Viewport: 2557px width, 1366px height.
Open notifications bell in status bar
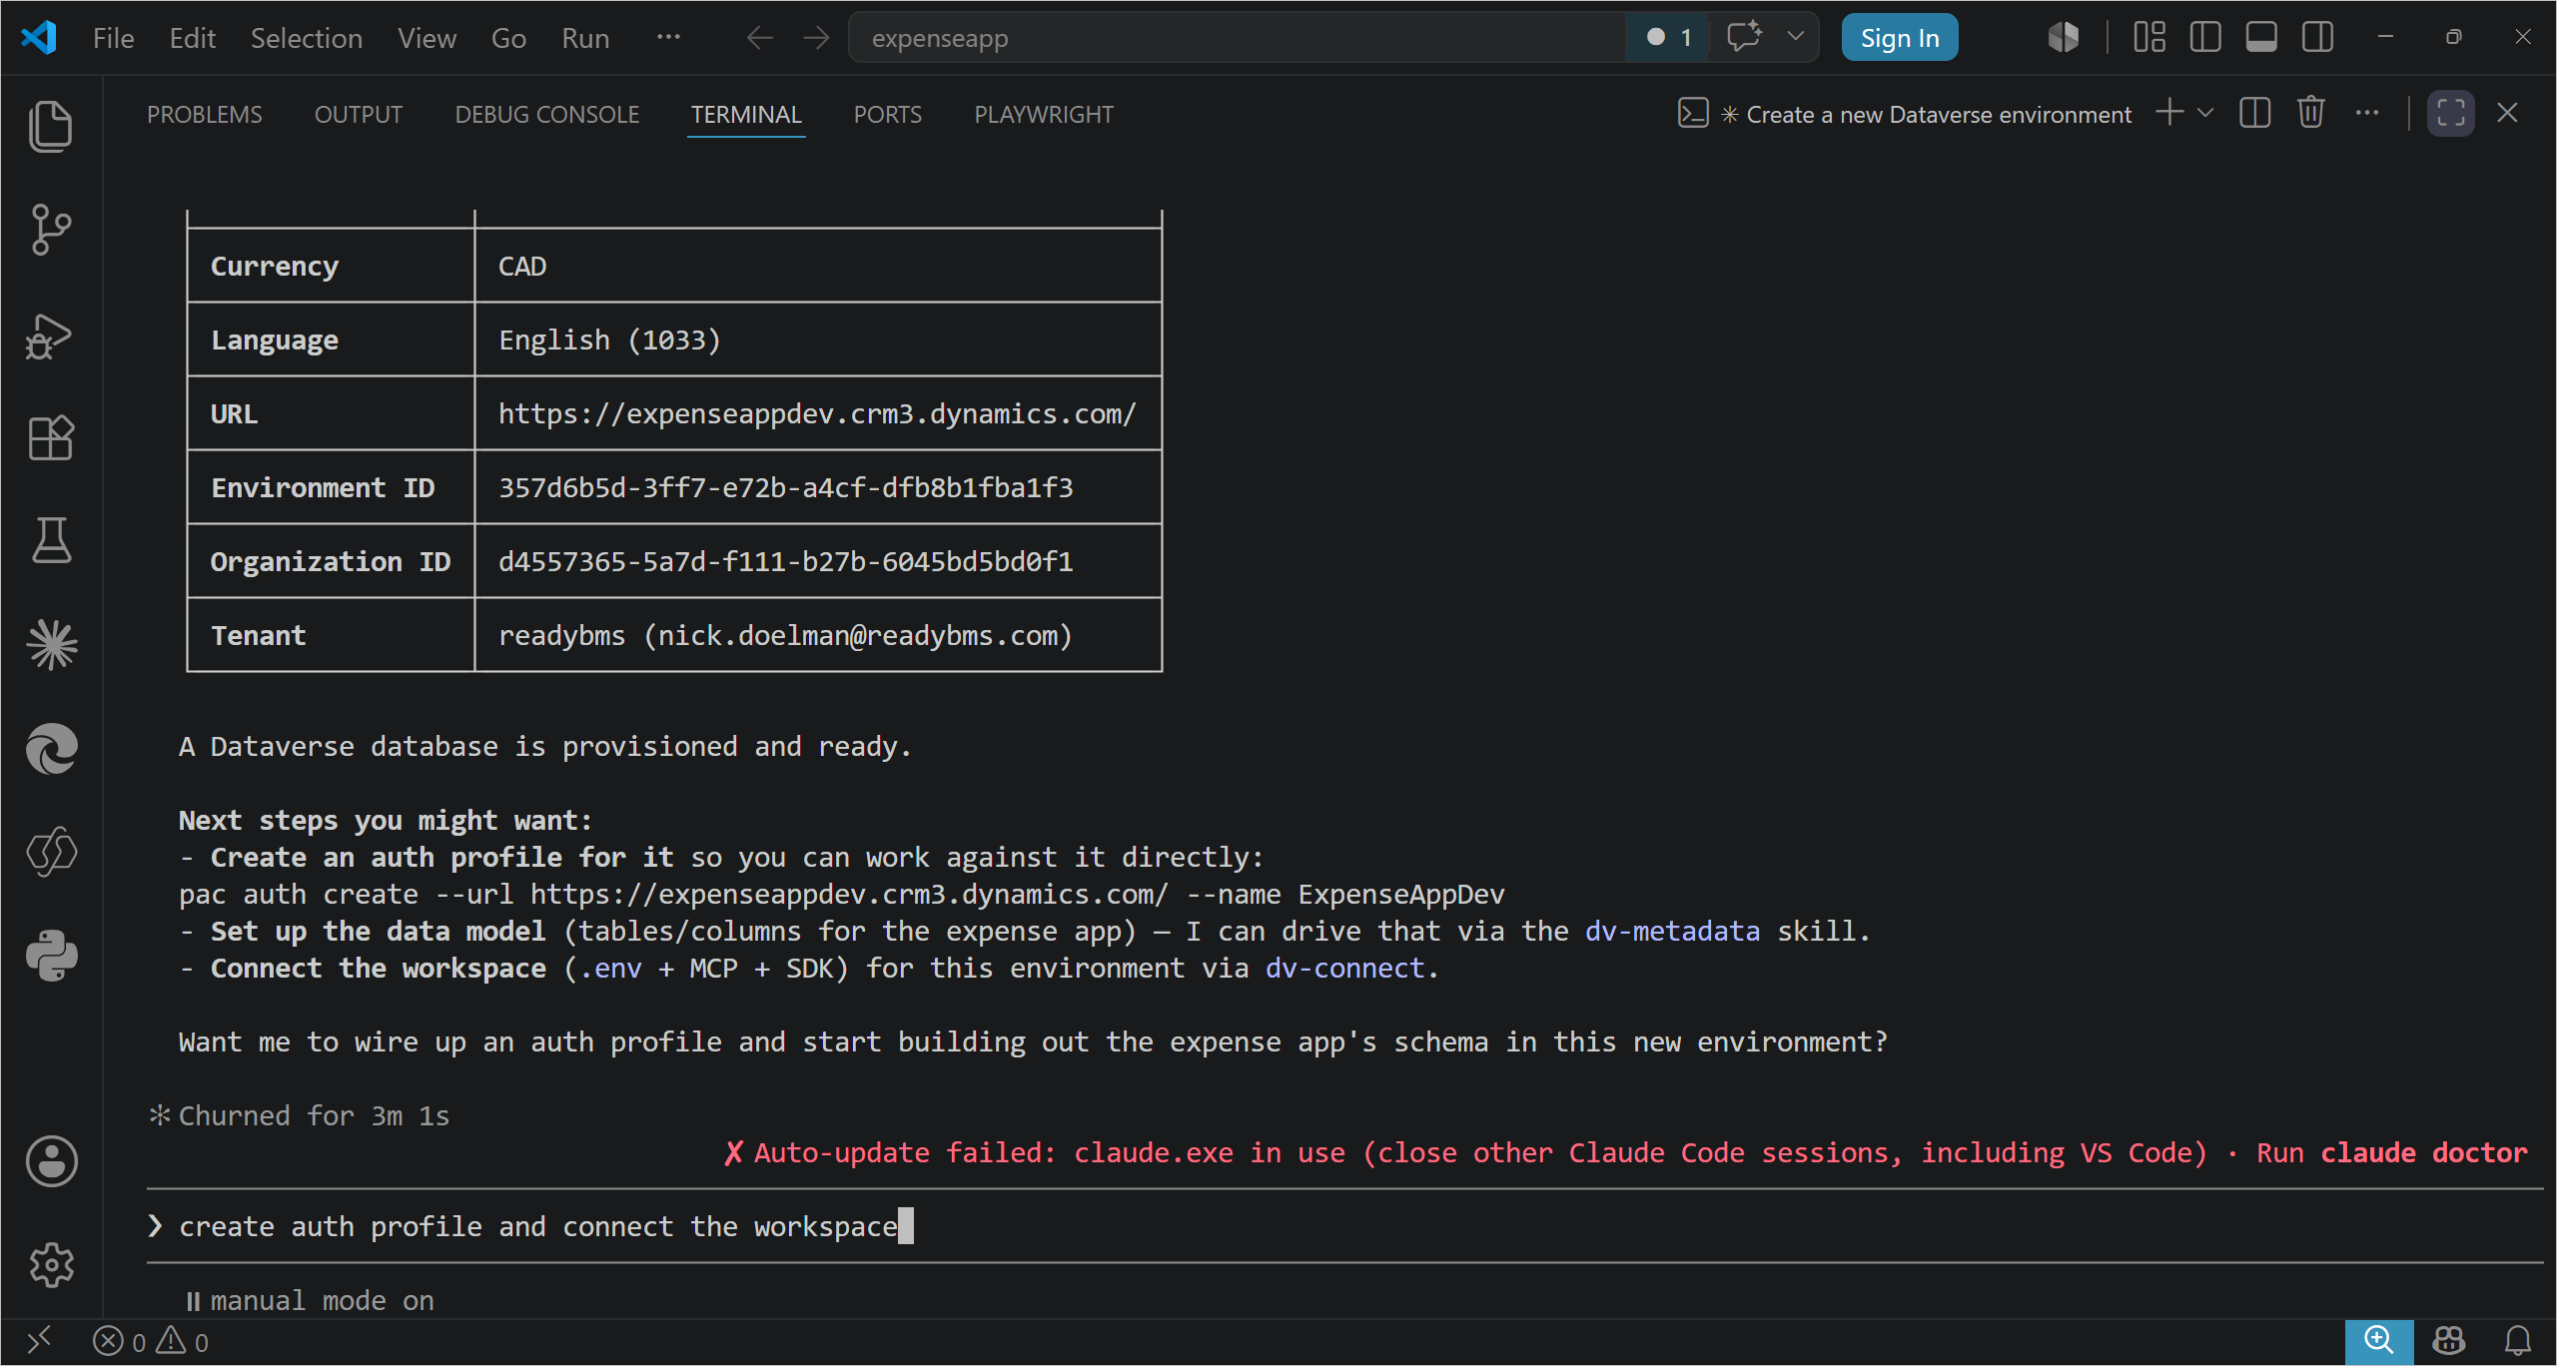2518,1340
